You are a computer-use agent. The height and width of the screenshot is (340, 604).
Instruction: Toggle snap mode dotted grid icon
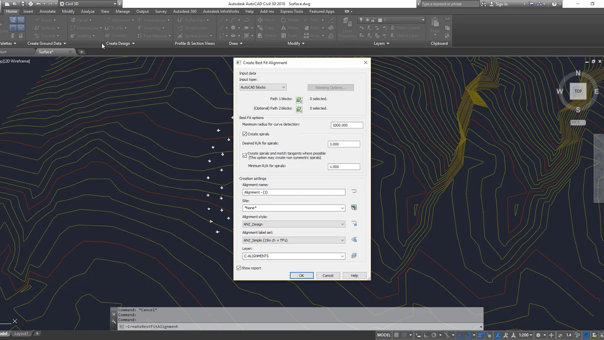[404, 335]
